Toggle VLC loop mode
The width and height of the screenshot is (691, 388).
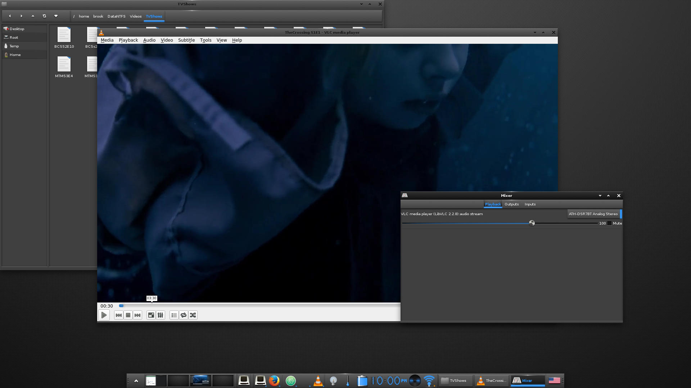tap(184, 315)
